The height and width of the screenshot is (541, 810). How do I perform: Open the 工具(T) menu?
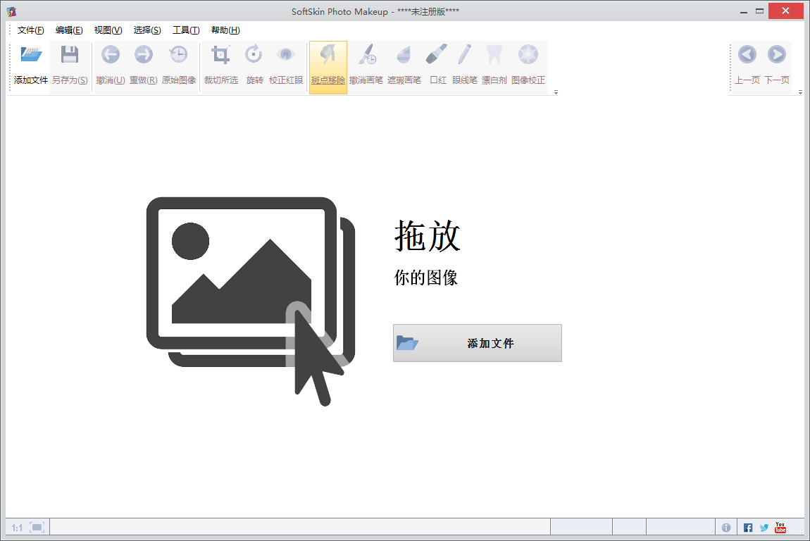(186, 30)
